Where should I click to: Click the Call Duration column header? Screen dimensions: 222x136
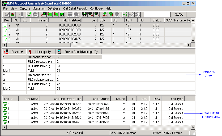97,99
